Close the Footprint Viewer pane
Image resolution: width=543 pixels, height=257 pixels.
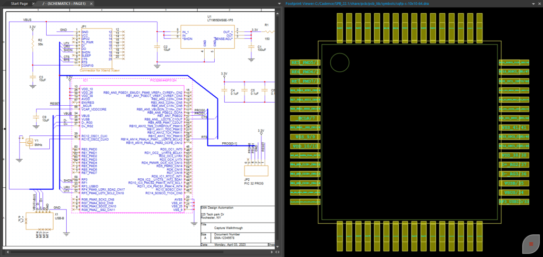(539, 3)
